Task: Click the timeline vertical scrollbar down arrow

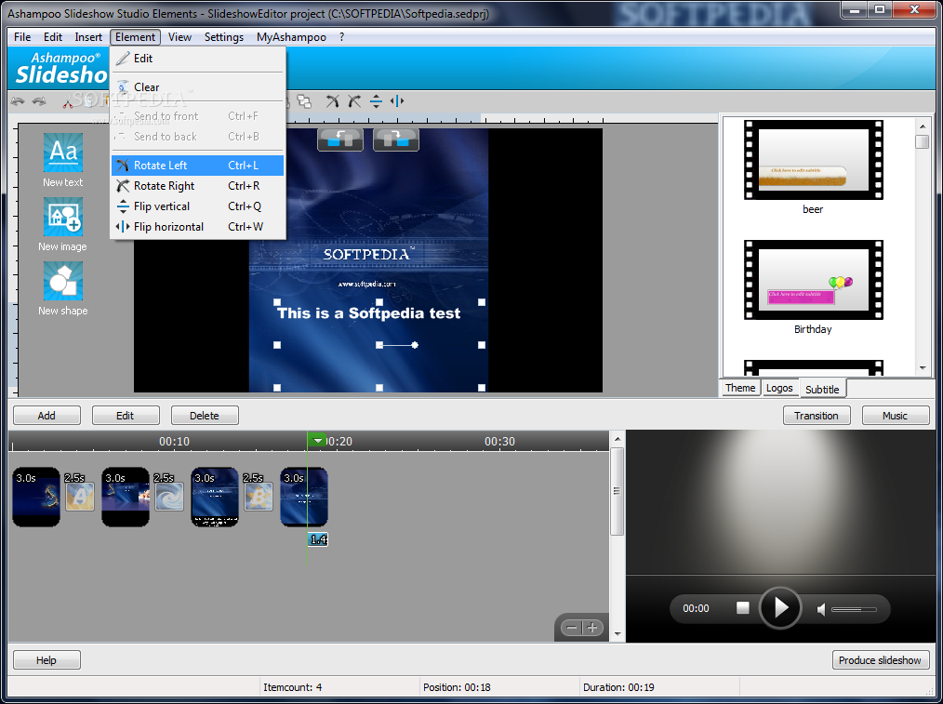Action: pos(618,633)
